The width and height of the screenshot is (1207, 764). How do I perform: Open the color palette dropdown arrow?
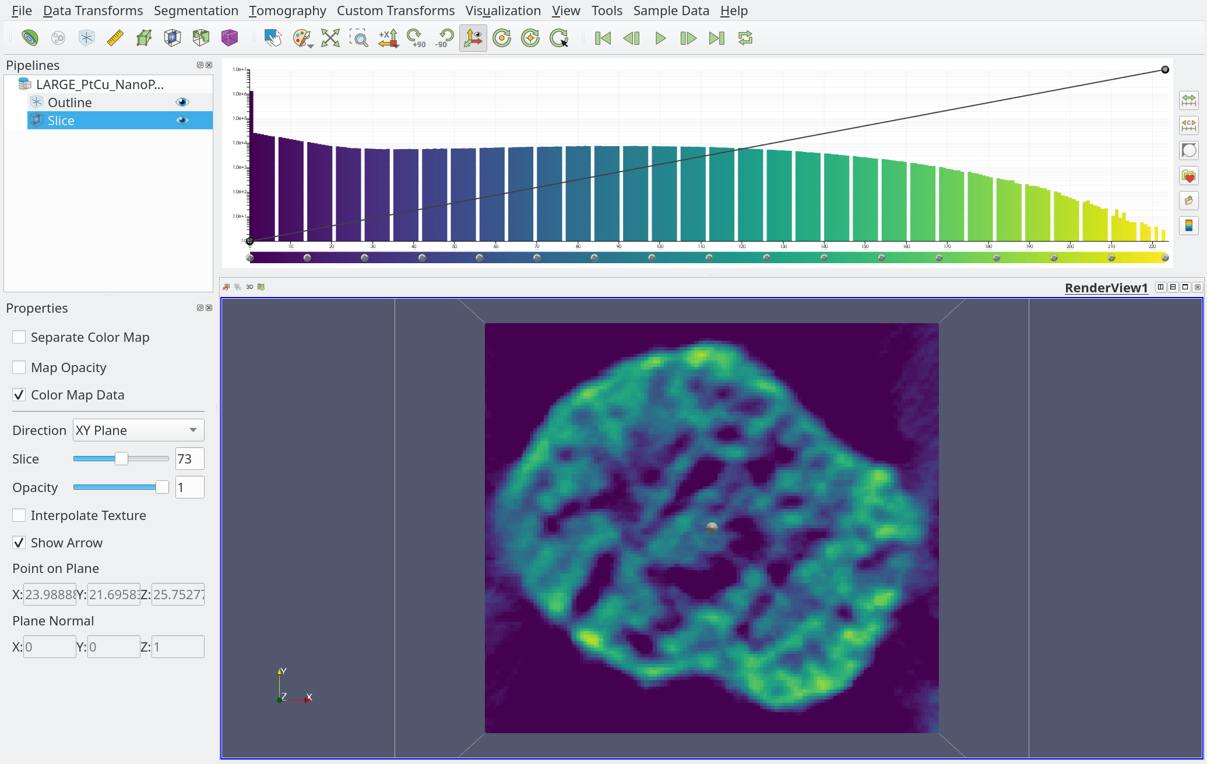pos(311,45)
